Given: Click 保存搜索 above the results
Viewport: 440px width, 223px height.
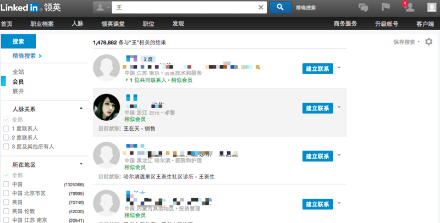Looking at the screenshot, I should point(404,42).
